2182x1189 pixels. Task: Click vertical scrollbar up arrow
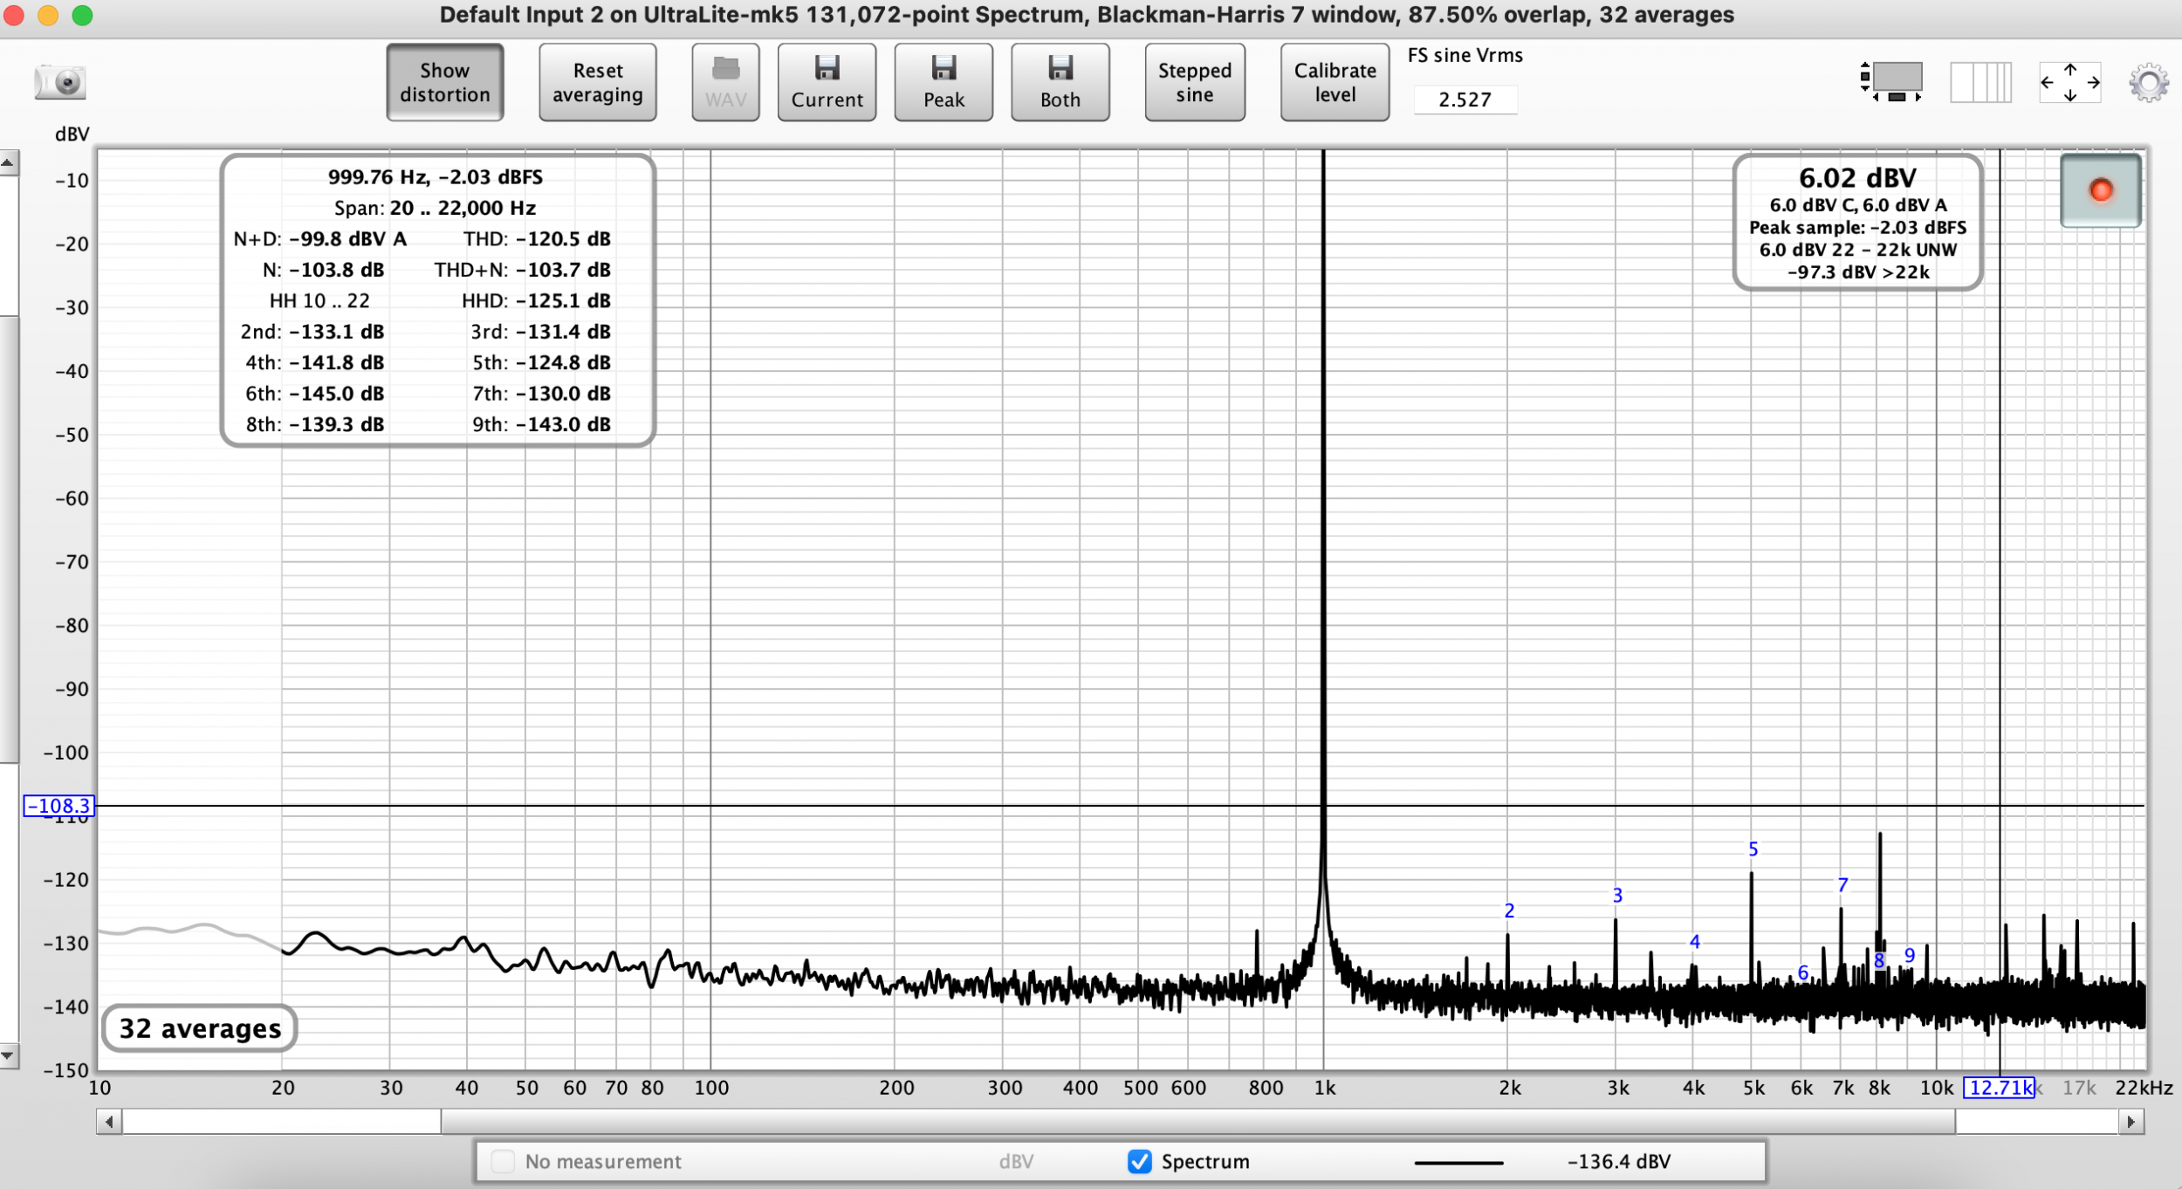8,163
